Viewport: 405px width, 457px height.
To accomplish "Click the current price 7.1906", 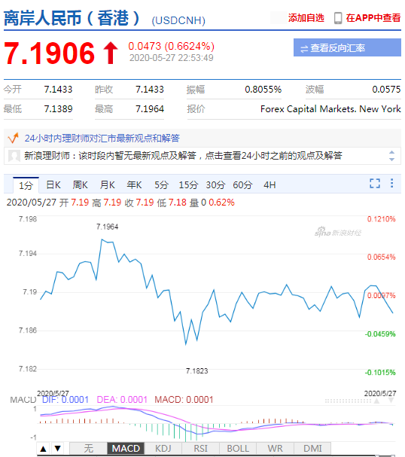I will pyautogui.click(x=49, y=53).
